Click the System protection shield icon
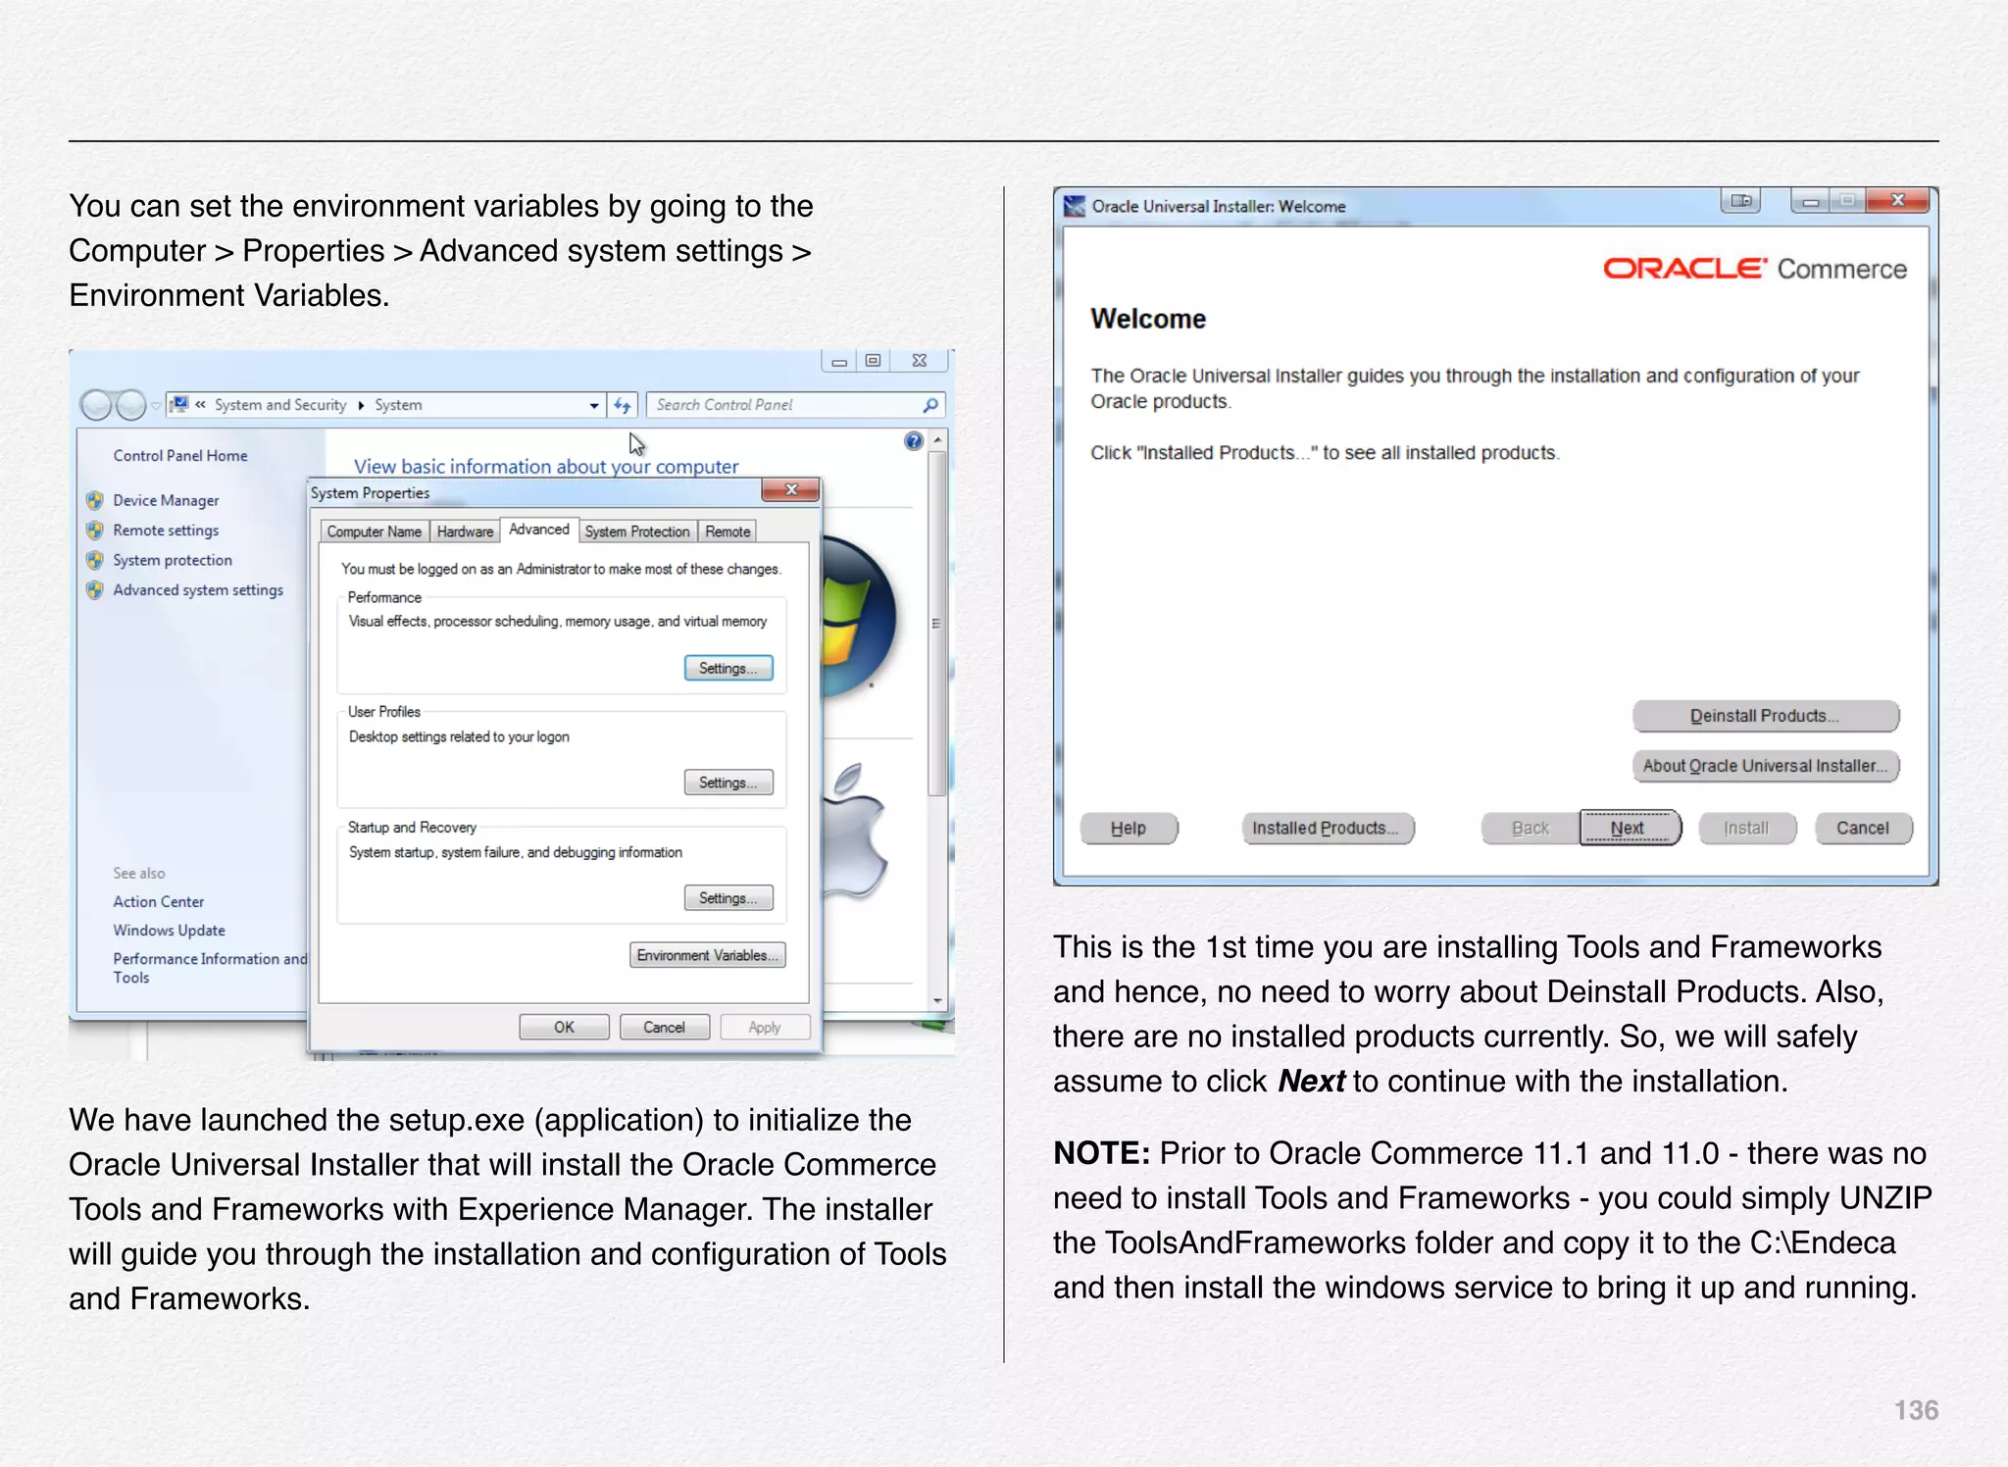 pyautogui.click(x=95, y=560)
